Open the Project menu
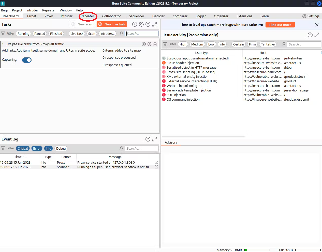Viewport: 322px width, 252px height. click(17, 10)
